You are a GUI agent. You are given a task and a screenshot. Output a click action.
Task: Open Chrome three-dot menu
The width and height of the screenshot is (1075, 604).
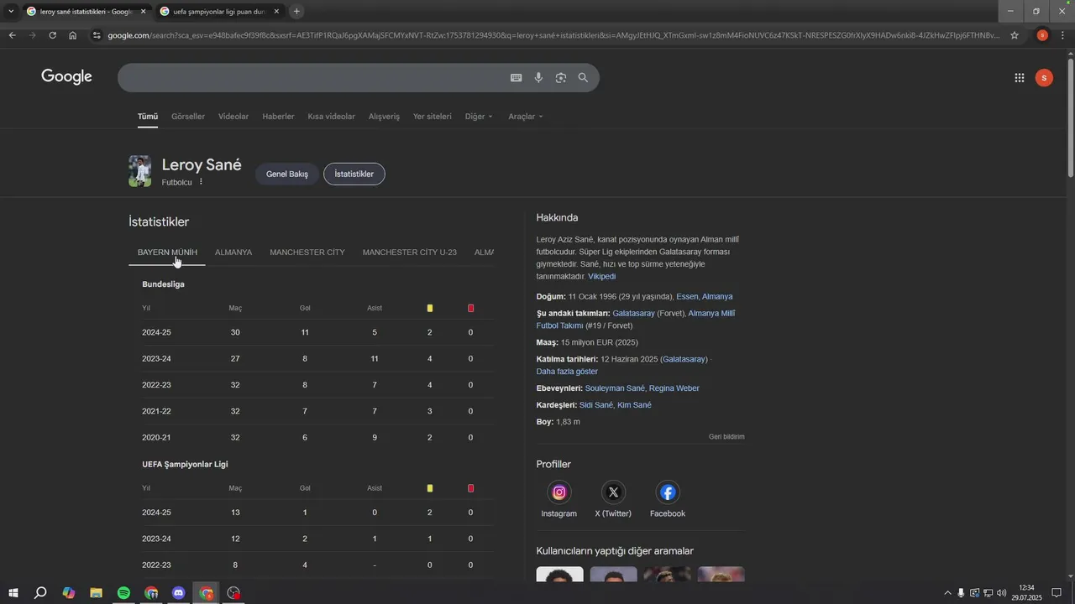1062,35
